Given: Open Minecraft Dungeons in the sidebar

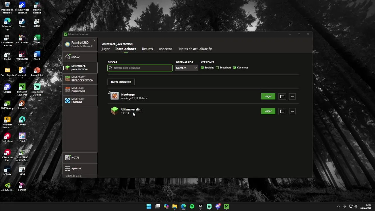Looking at the screenshot, I should tap(80, 90).
